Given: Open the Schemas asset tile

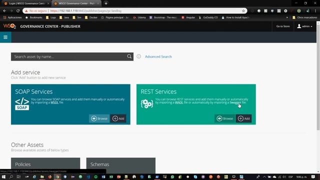Looking at the screenshot, I should 121,165.
